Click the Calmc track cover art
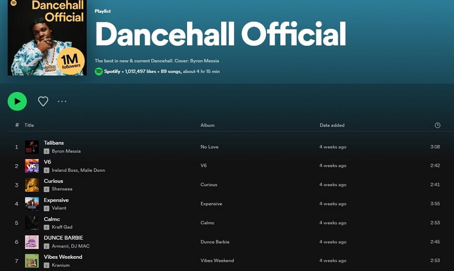Image resolution: width=454 pixels, height=271 pixels. coord(32,223)
